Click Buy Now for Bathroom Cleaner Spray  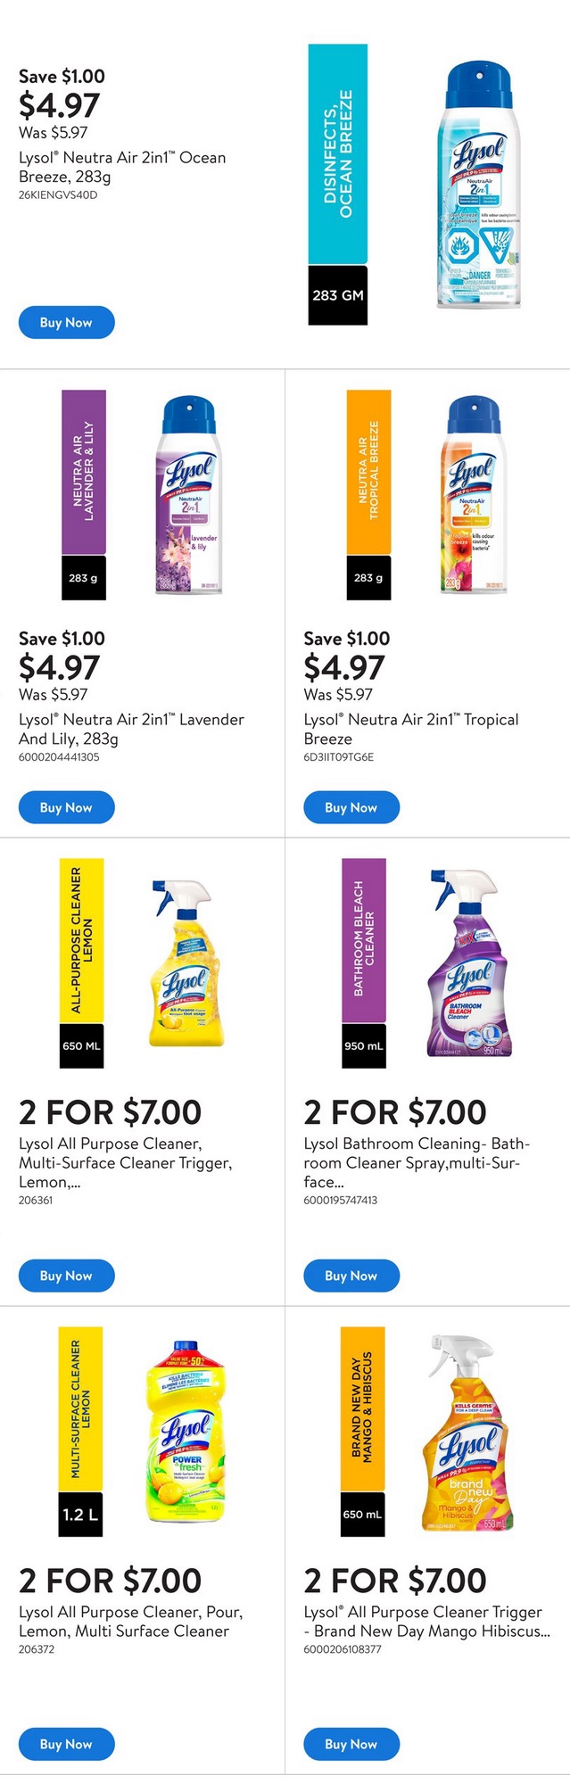pyautogui.click(x=351, y=1276)
